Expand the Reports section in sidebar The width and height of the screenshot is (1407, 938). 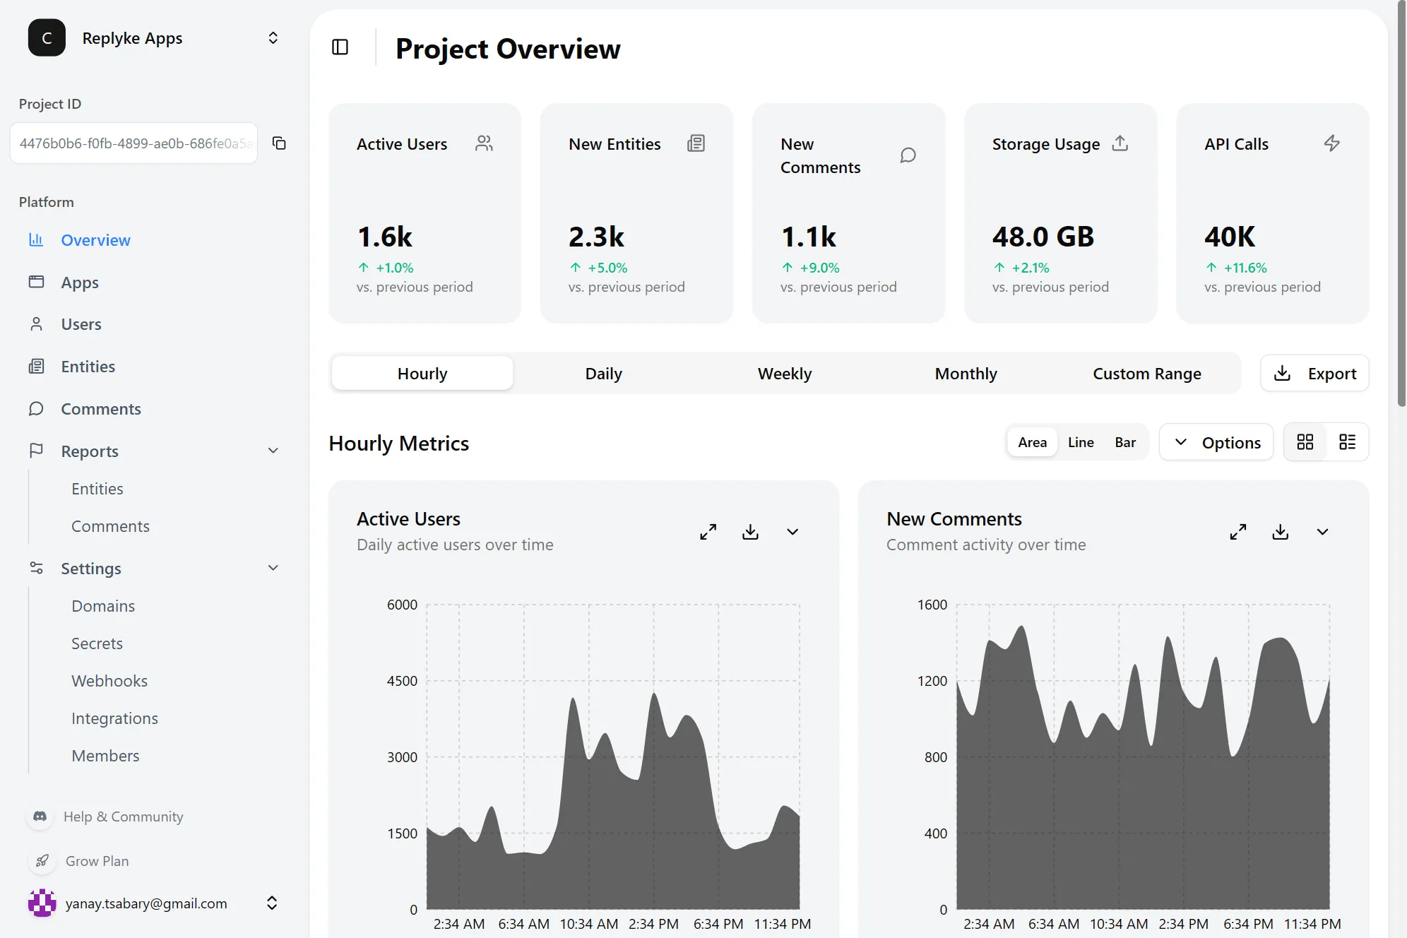point(273,450)
